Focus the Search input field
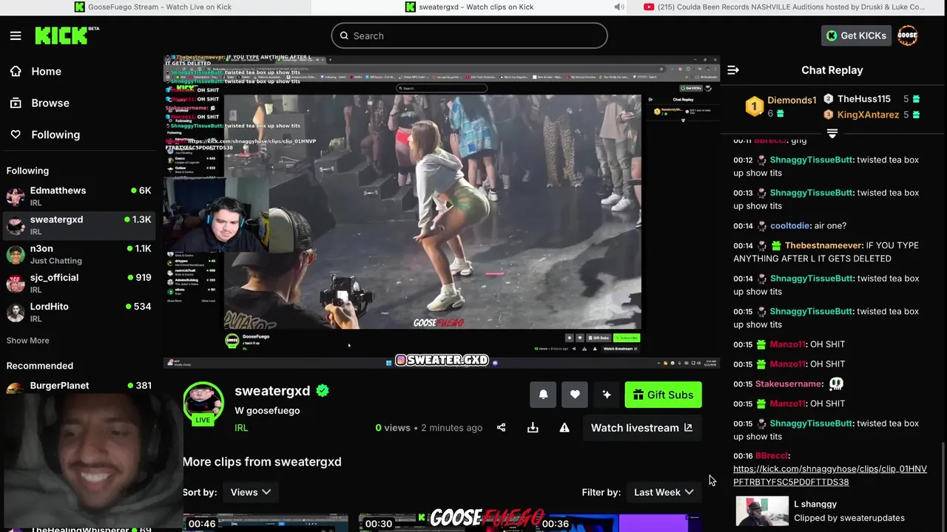The image size is (947, 532). tap(469, 35)
